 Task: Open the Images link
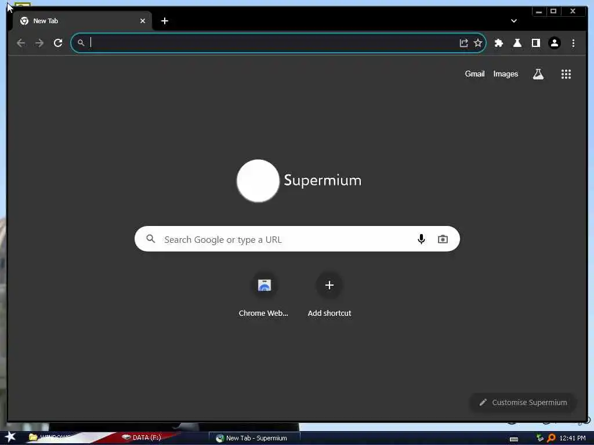(x=505, y=74)
